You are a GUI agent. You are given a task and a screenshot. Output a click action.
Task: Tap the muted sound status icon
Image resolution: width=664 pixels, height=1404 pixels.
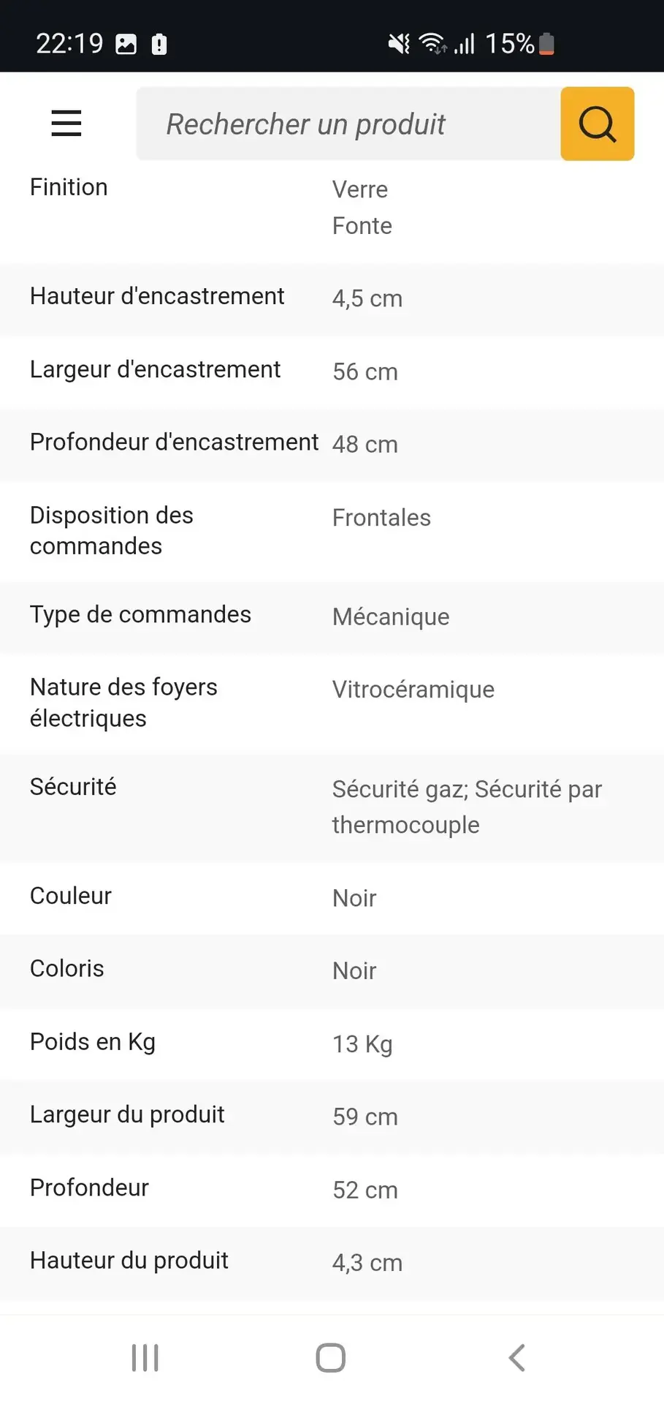399,44
